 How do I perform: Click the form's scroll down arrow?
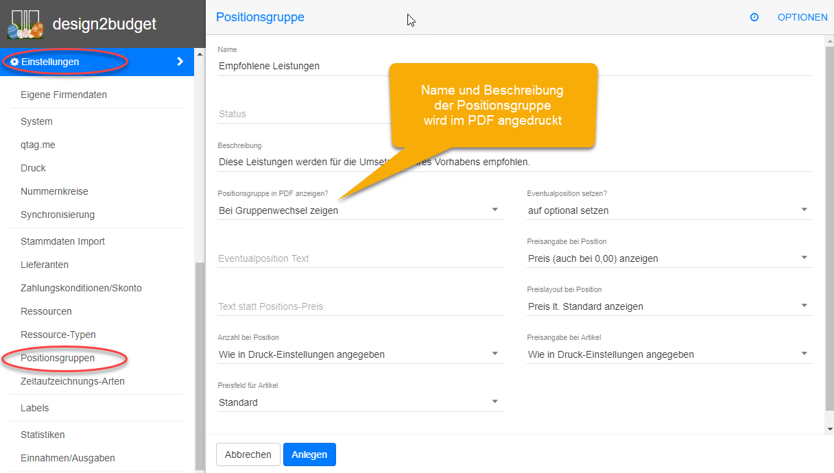click(x=829, y=429)
